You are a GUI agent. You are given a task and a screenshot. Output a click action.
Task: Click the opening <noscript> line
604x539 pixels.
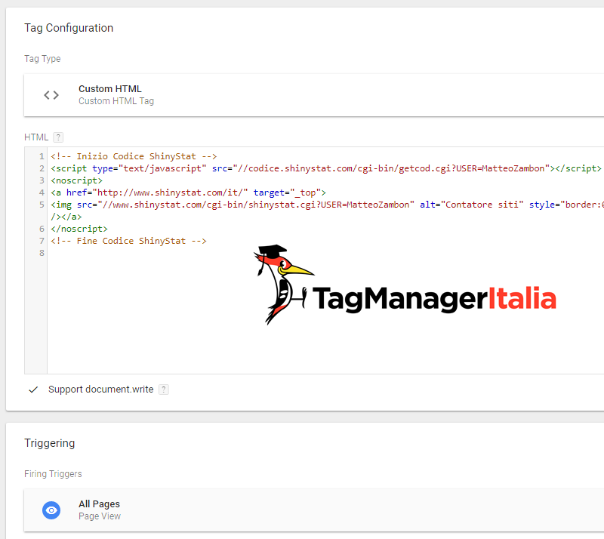coord(77,180)
